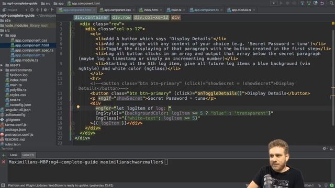
Task: Click the Platform and Plugin Updates status message
Action: point(61,185)
